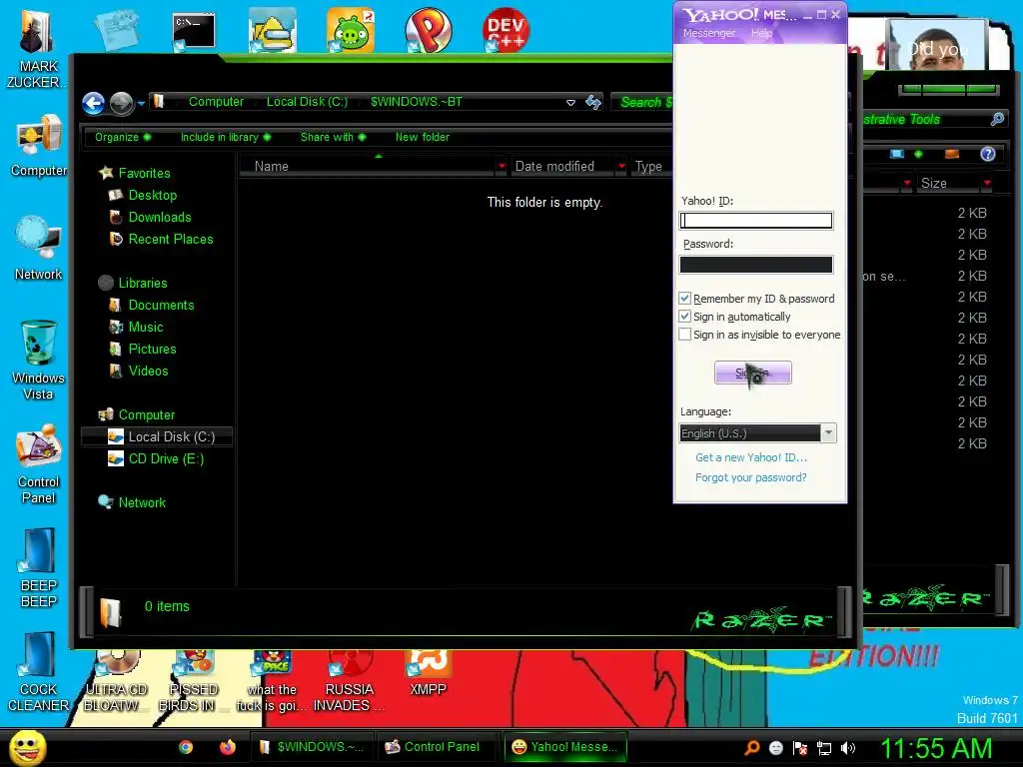Launch Chrome from the taskbar

[x=186, y=747]
